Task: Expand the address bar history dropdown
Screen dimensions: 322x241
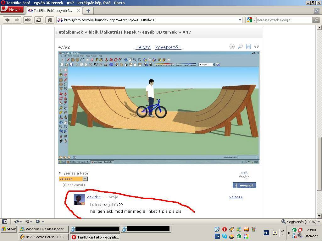Action: pos(240,20)
